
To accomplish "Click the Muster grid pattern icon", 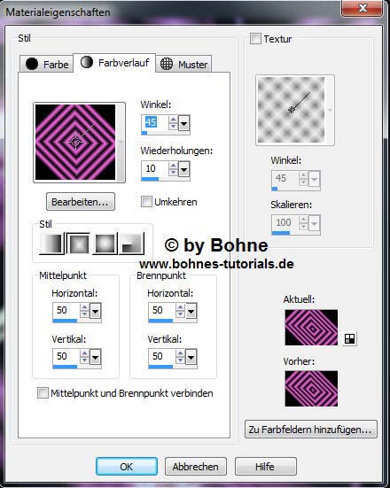I will click(x=167, y=64).
